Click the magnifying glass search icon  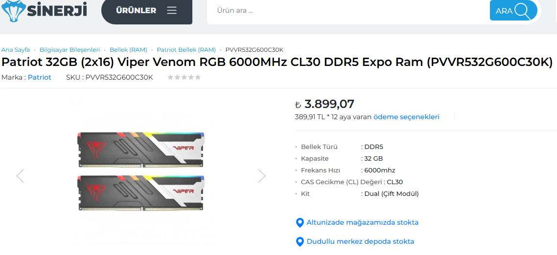[522, 11]
